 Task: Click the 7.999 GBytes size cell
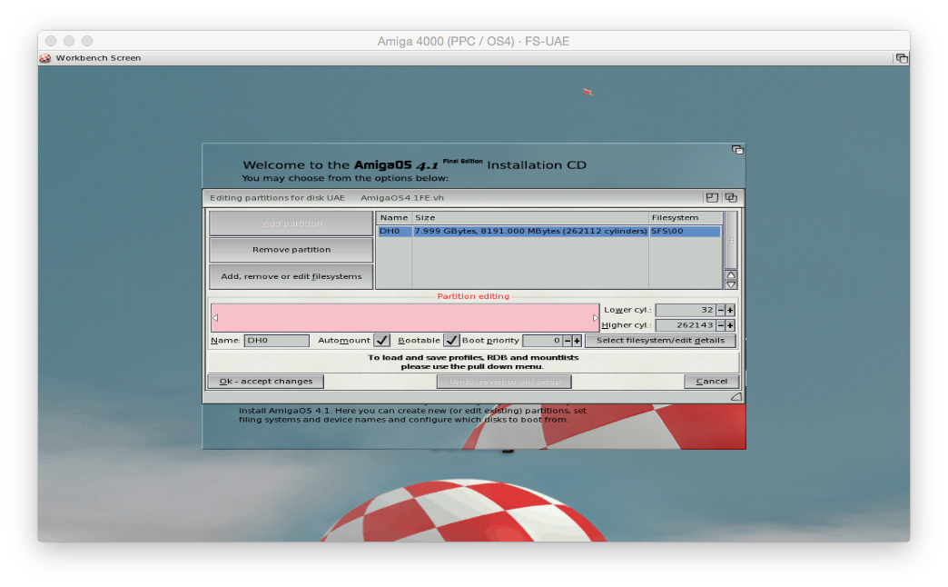[x=530, y=231]
